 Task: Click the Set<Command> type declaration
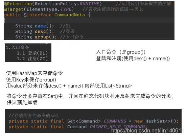point(84,121)
